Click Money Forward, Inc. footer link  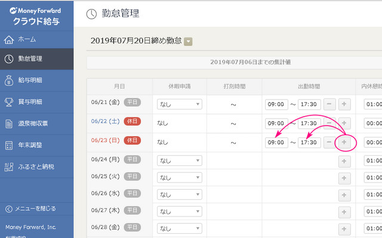point(30,227)
